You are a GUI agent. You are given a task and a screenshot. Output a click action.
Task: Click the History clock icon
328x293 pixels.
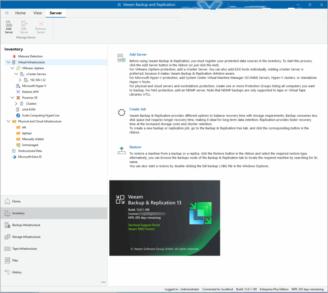coord(7,272)
